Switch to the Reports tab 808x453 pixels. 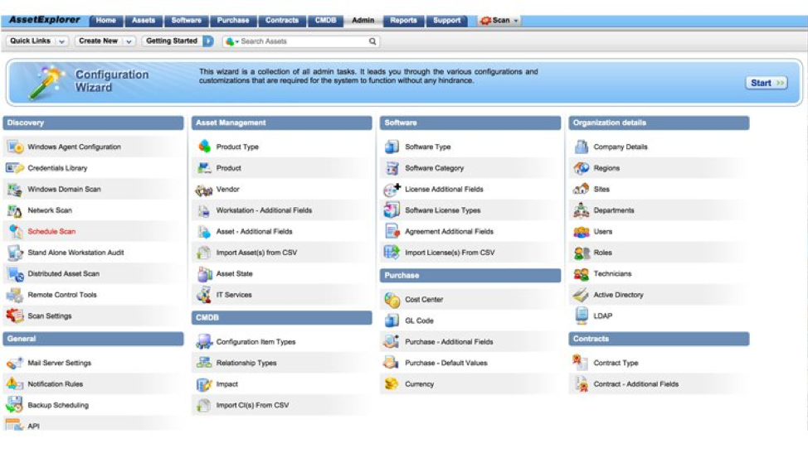(403, 21)
